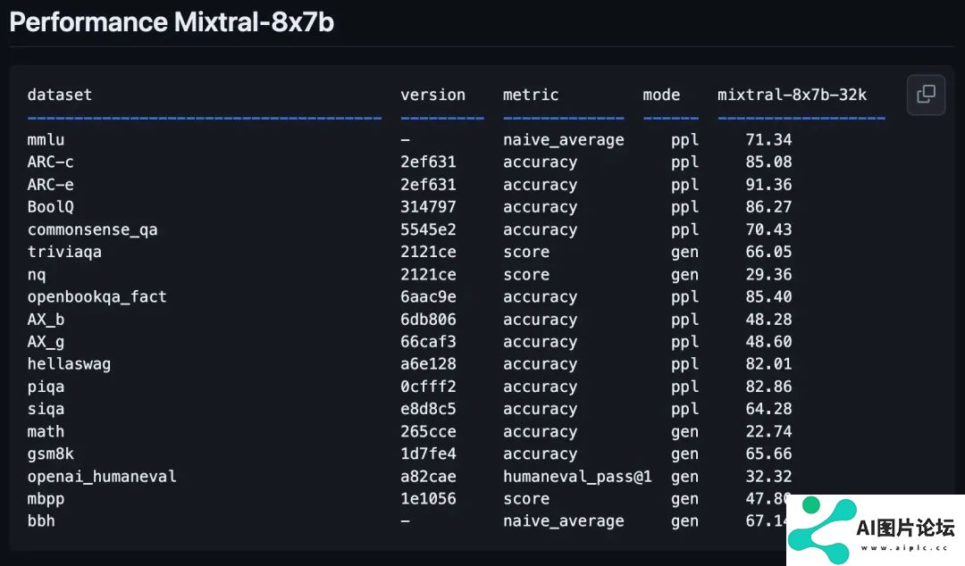Click the version column header
965x566 pixels.
[432, 95]
